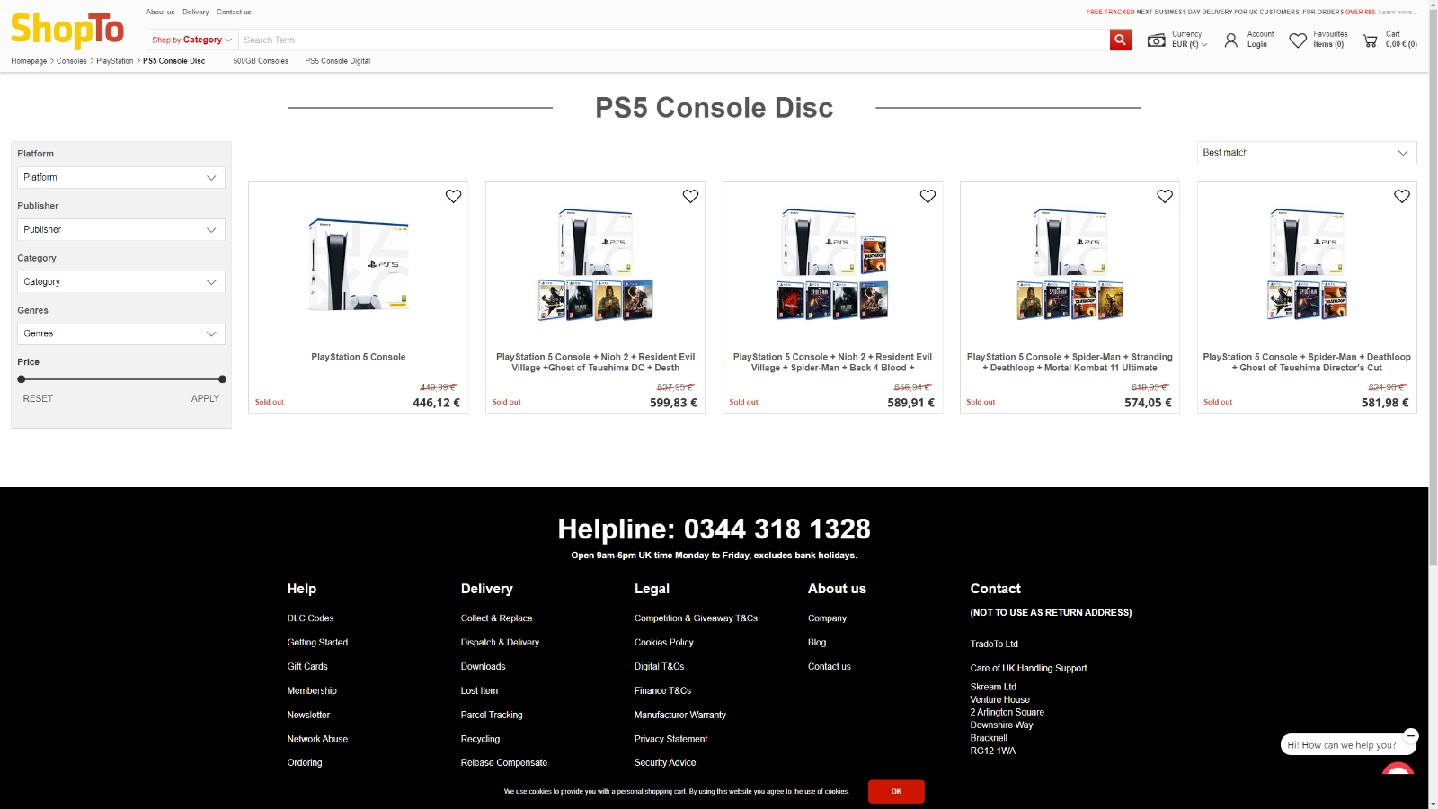This screenshot has width=1438, height=809.
Task: Dismiss the chat help prompt
Action: 1411,734
